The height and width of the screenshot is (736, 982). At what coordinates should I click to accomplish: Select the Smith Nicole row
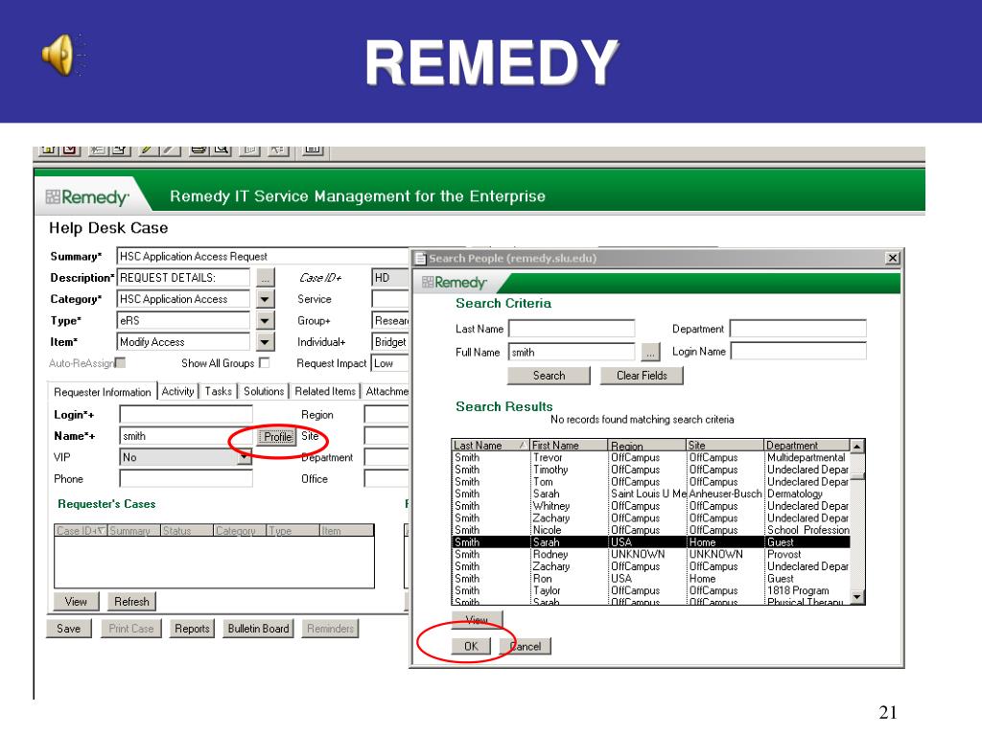[651, 530]
